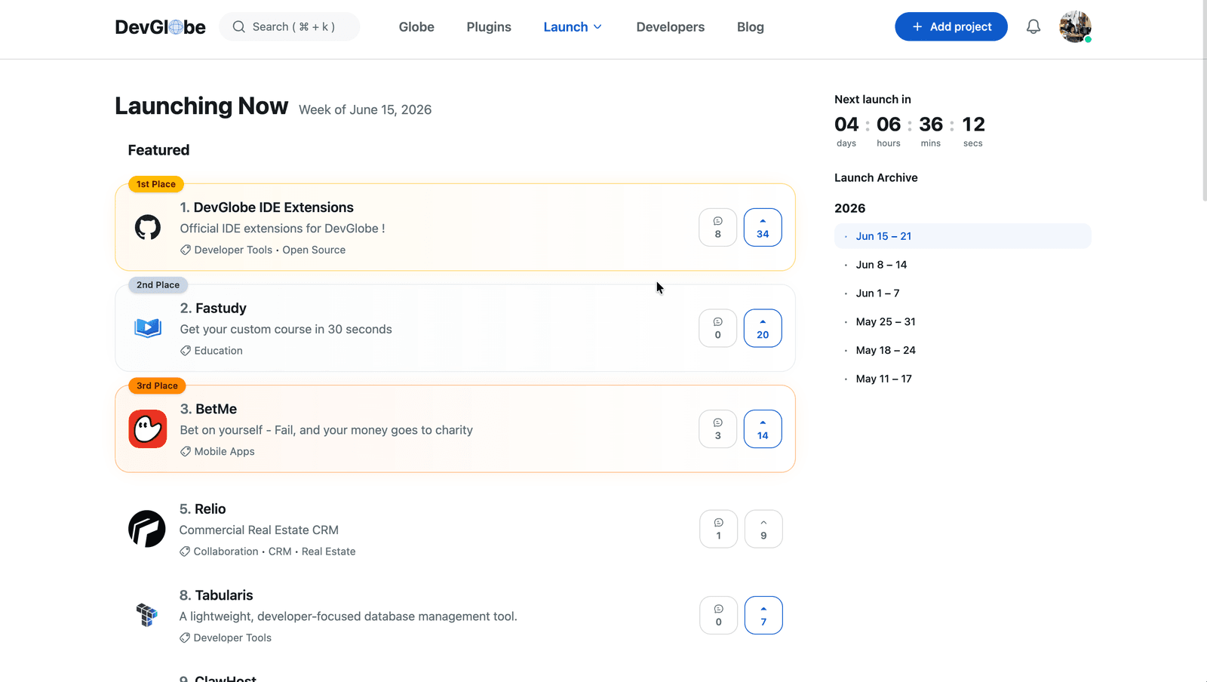Open the Fastudy project icon
This screenshot has width=1207, height=682.
click(148, 328)
